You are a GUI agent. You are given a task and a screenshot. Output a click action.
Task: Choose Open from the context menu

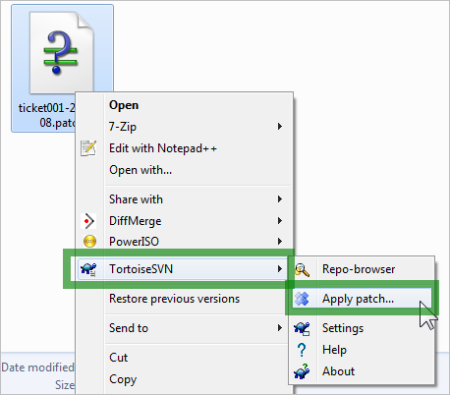(x=124, y=105)
